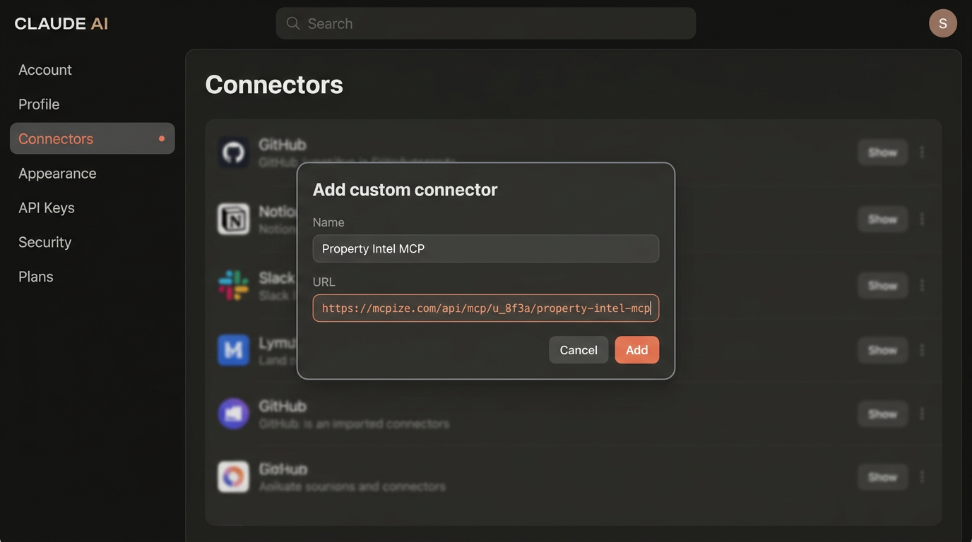Cancel the Add custom connector dialog
Image resolution: width=972 pixels, height=542 pixels.
coord(578,349)
